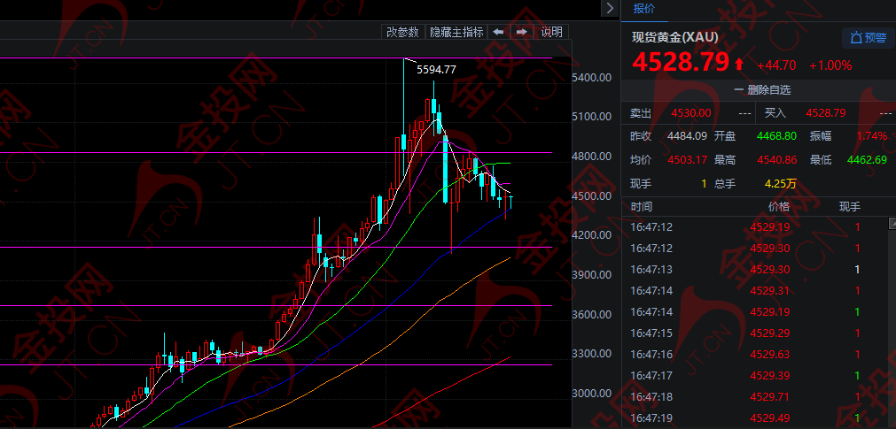Remove from watchlist via 删除自选
The height and width of the screenshot is (429, 896).
[762, 90]
